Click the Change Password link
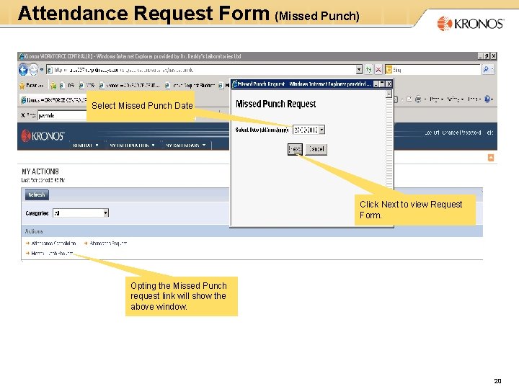Viewport: 519px width, 389px height. tap(461, 133)
